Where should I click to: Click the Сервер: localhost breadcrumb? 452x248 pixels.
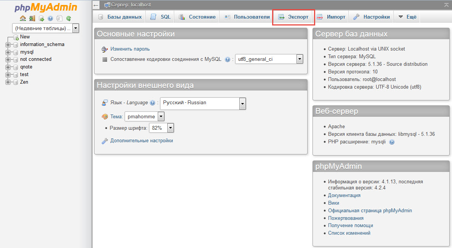[x=131, y=5]
